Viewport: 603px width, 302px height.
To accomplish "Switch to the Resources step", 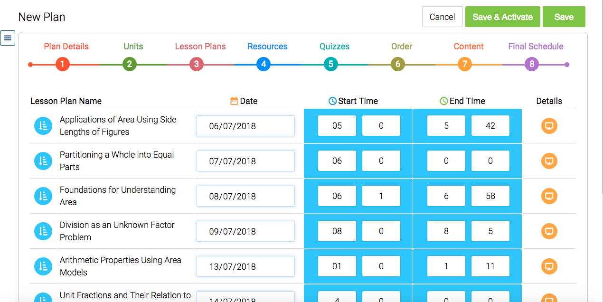I will [267, 46].
